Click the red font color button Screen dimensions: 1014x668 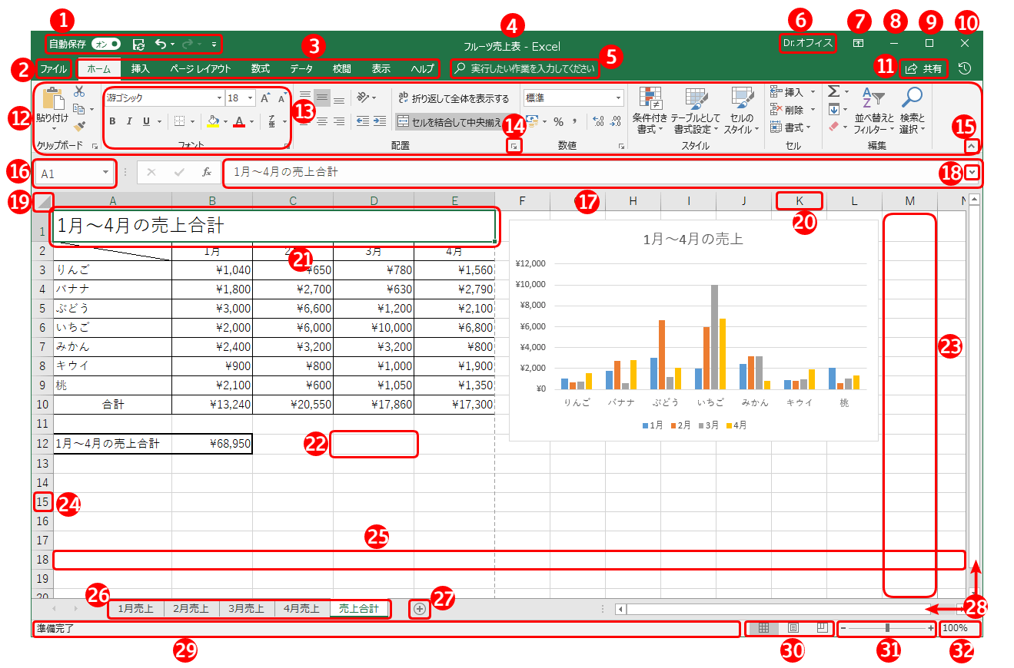239,121
